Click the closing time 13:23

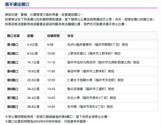[51, 89]
